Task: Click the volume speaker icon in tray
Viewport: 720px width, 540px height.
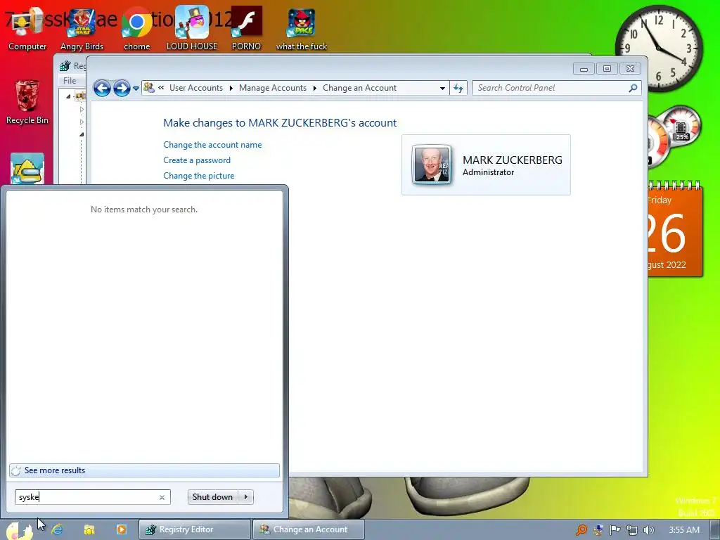Action: tap(648, 530)
